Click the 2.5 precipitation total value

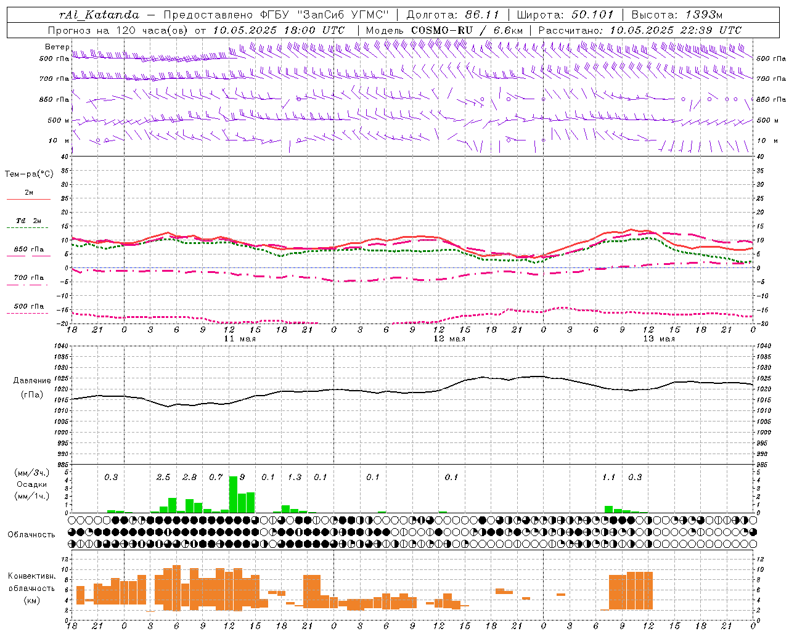163,478
